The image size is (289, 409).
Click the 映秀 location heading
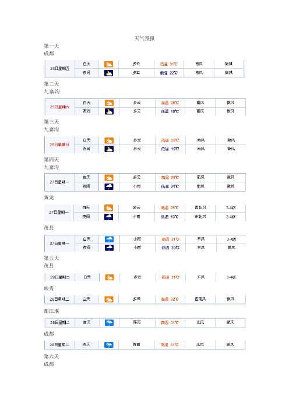coord(49,288)
